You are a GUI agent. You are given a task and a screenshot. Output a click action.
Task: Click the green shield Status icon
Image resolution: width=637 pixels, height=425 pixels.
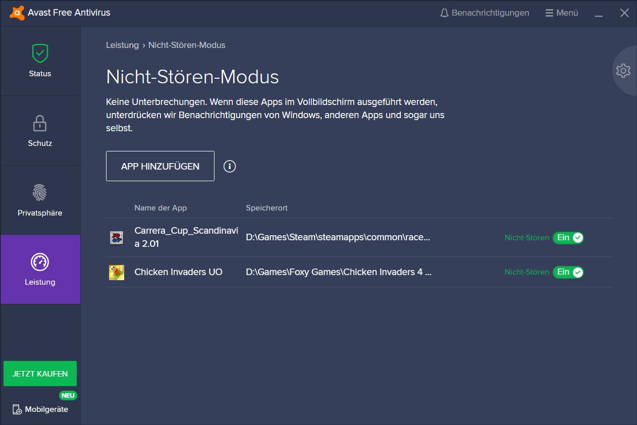tap(40, 53)
